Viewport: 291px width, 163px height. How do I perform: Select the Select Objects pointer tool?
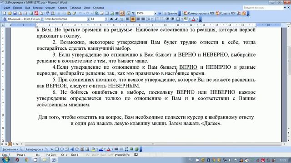coord(21,149)
